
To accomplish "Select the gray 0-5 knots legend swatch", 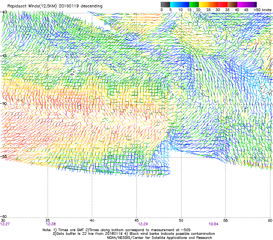I will tap(165, 4).
